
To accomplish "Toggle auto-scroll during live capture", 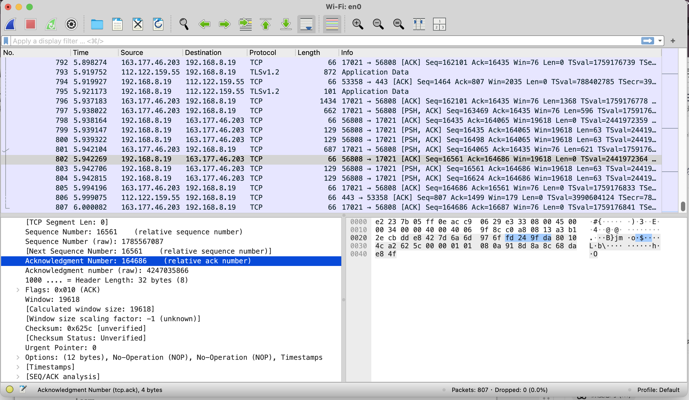I will pos(306,24).
